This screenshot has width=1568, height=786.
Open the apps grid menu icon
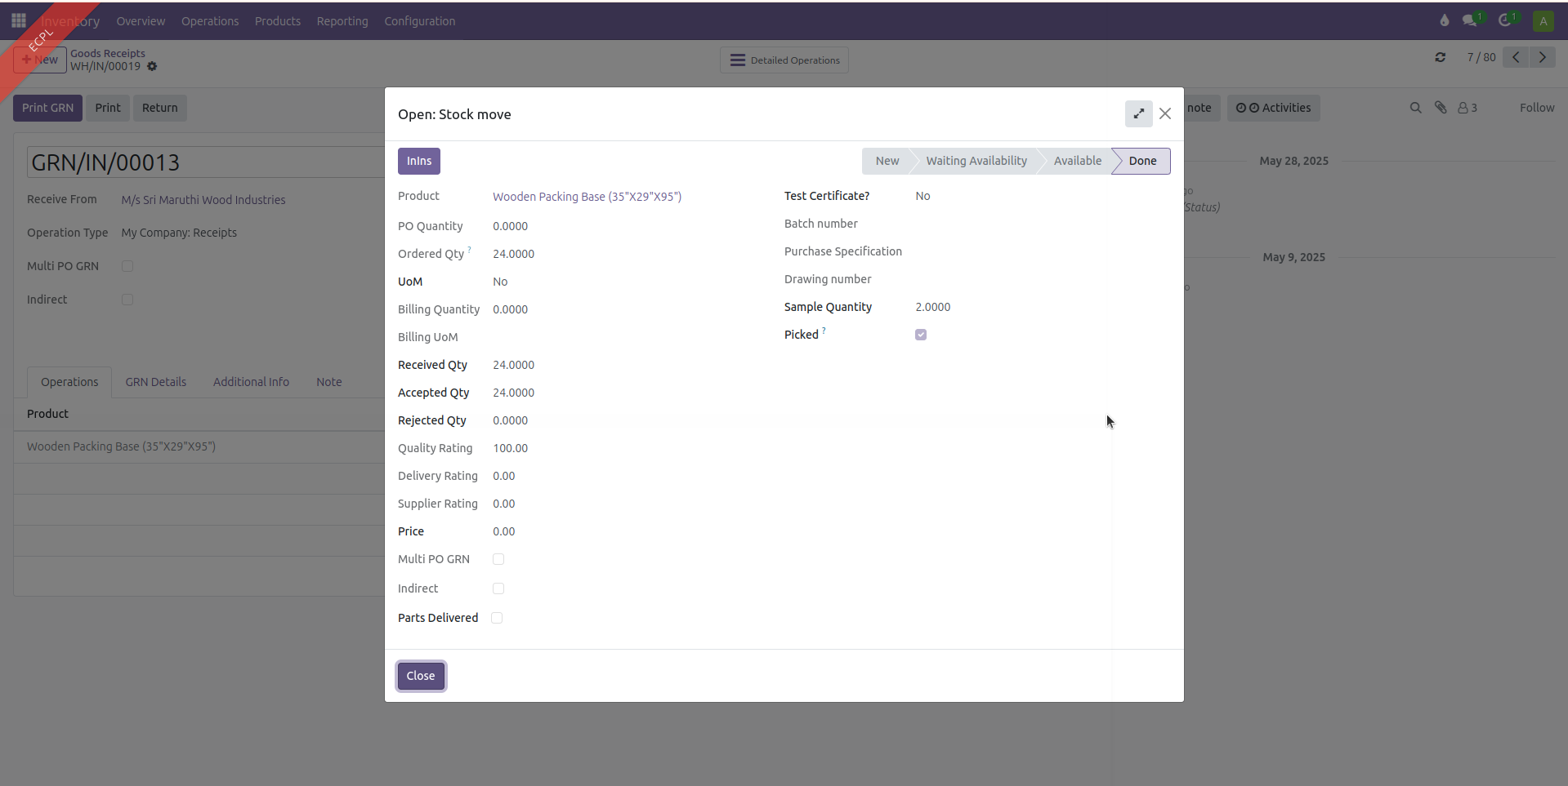pyautogui.click(x=18, y=20)
